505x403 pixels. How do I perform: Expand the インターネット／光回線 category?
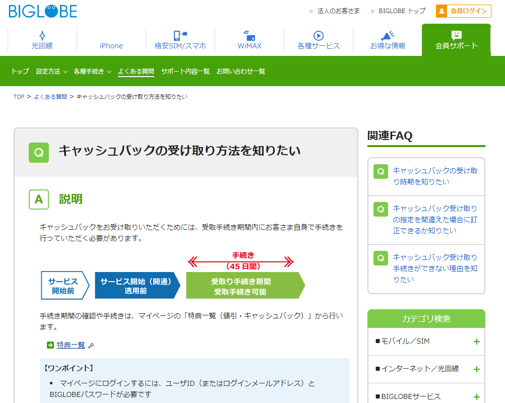click(426, 369)
